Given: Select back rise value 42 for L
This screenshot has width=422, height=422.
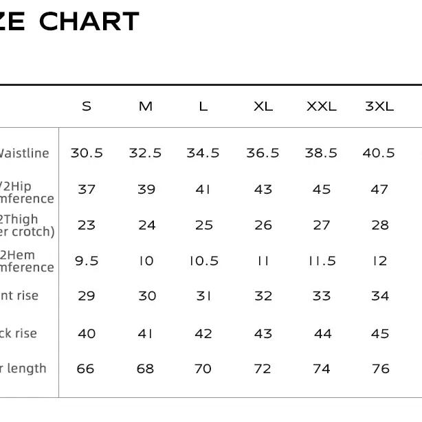Looking at the screenshot, I should 203,334.
